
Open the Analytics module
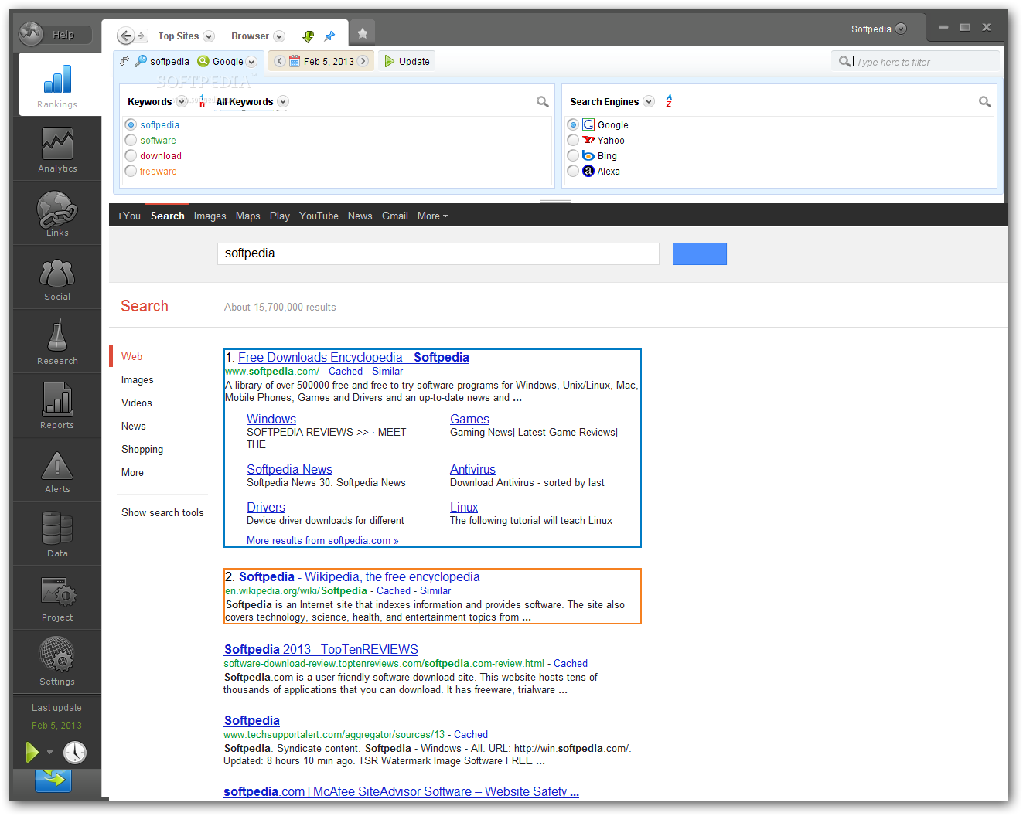pyautogui.click(x=57, y=149)
